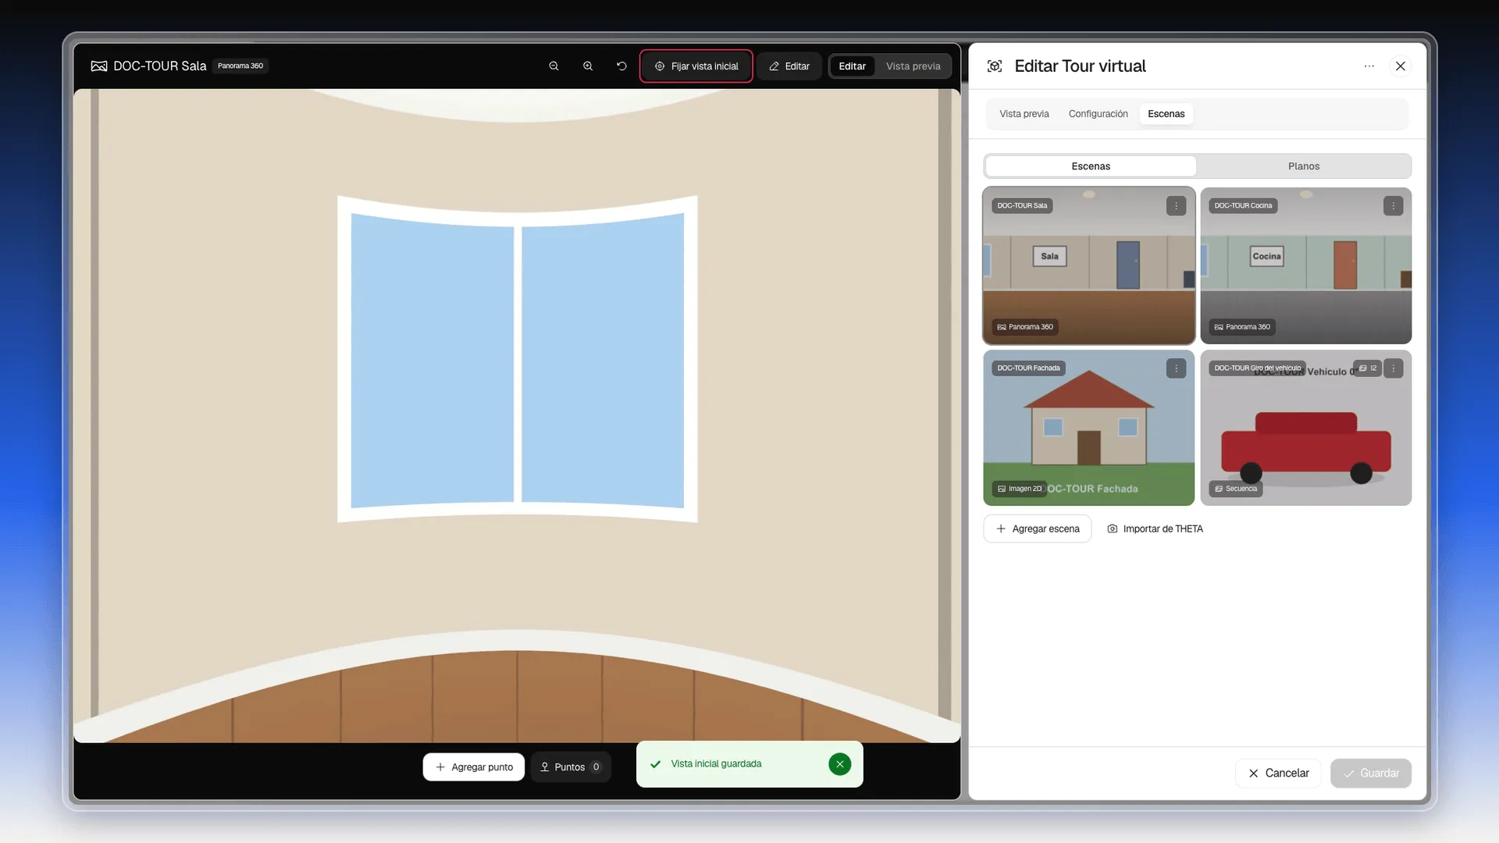The height and width of the screenshot is (843, 1499).
Task: Click Agregar punto button
Action: coord(473,767)
